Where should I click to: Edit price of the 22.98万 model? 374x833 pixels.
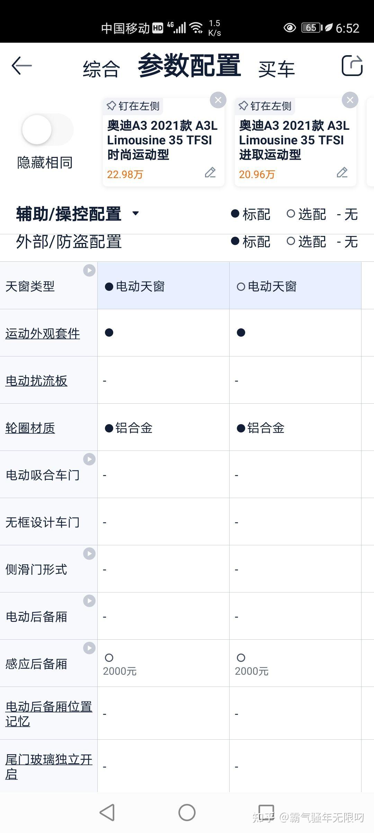click(x=210, y=173)
